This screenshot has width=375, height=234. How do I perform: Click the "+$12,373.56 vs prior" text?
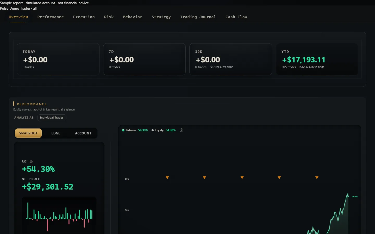tap(311, 67)
